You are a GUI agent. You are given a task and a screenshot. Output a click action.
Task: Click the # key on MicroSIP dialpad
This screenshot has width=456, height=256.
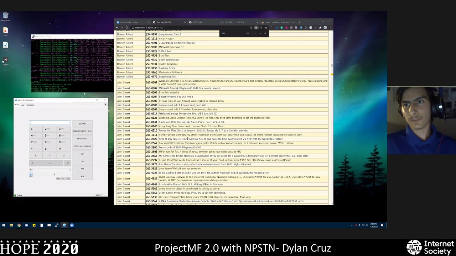point(64,149)
